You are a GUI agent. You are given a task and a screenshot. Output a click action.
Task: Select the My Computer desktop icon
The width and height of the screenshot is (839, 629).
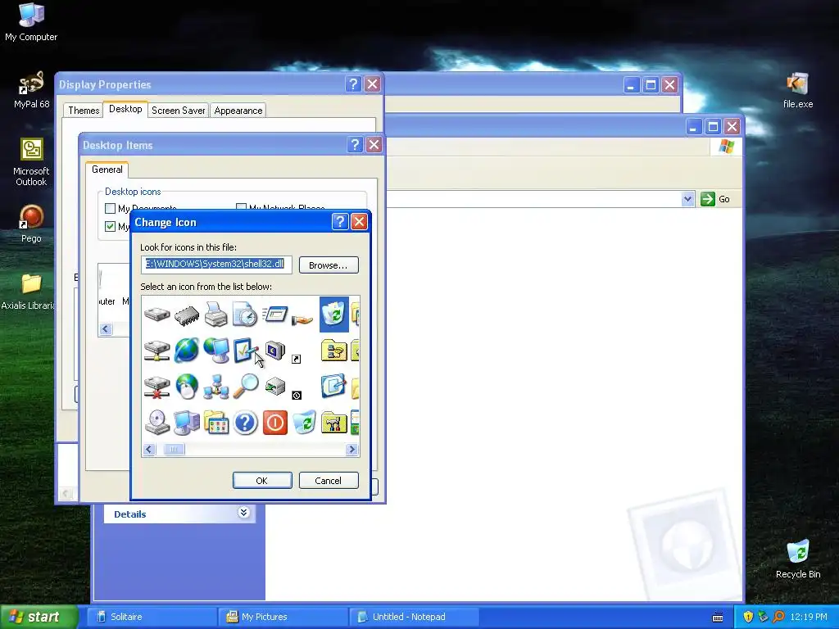click(31, 22)
